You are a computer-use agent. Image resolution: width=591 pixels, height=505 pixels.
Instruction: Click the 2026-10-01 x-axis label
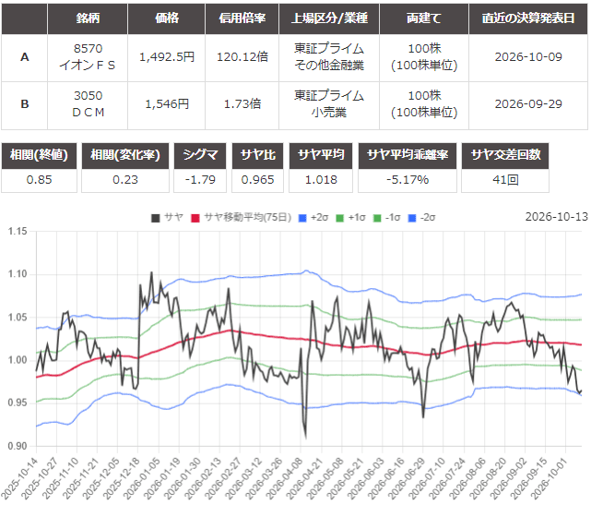click(x=549, y=478)
